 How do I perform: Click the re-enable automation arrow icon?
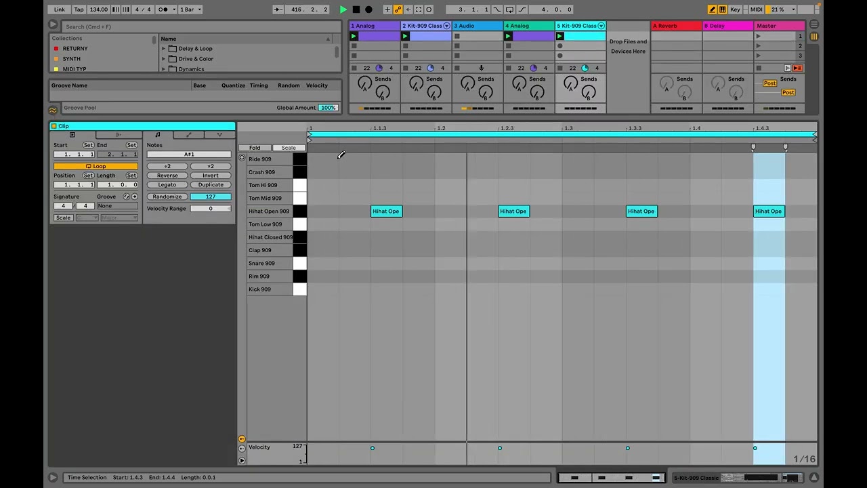[x=408, y=9]
